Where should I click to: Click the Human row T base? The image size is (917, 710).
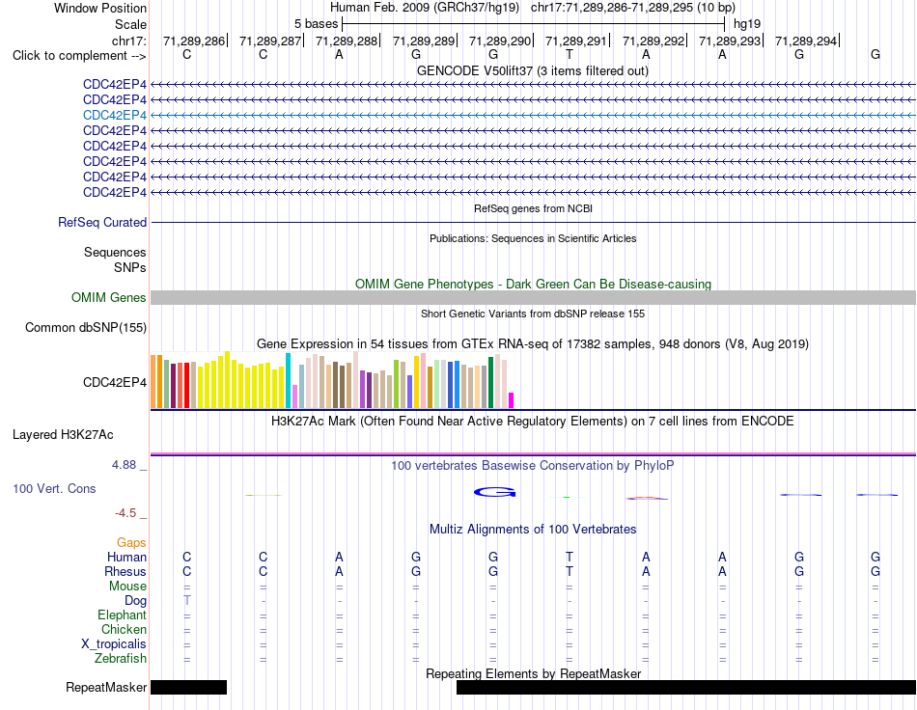point(570,557)
